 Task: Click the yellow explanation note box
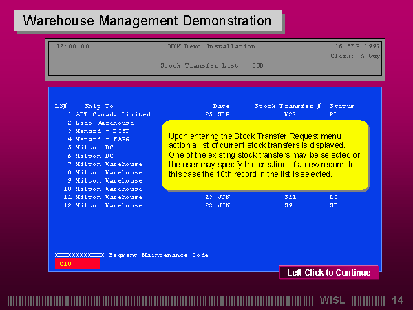[266, 155]
